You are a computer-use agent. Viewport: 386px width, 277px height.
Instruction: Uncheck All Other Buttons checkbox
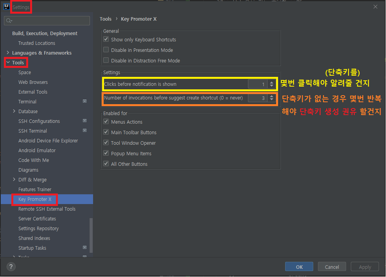[106, 163]
